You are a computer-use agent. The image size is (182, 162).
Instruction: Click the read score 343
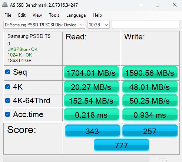click(92, 131)
